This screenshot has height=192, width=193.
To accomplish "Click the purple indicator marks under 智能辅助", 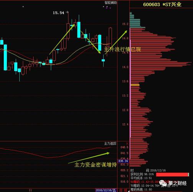I will coord(109,8).
